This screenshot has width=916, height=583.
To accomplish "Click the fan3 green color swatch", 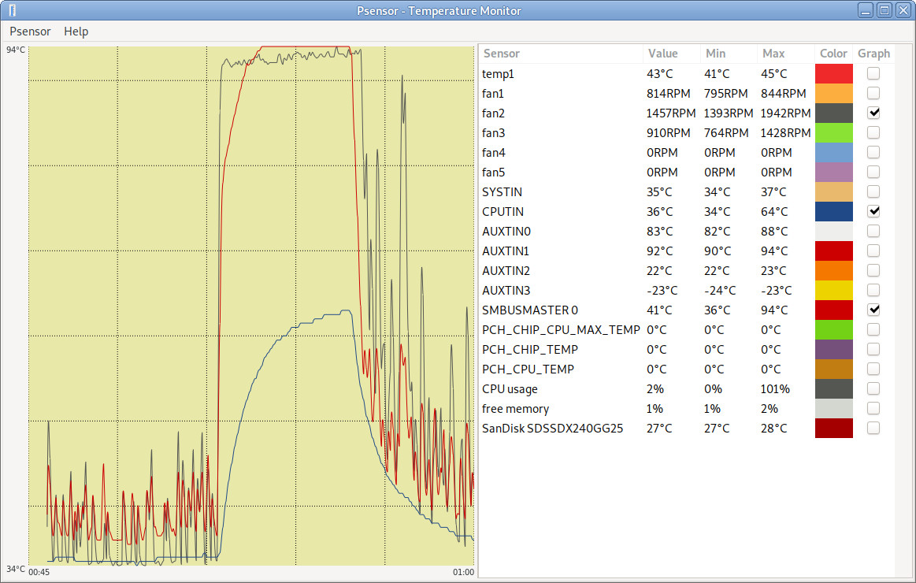I will coord(833,132).
